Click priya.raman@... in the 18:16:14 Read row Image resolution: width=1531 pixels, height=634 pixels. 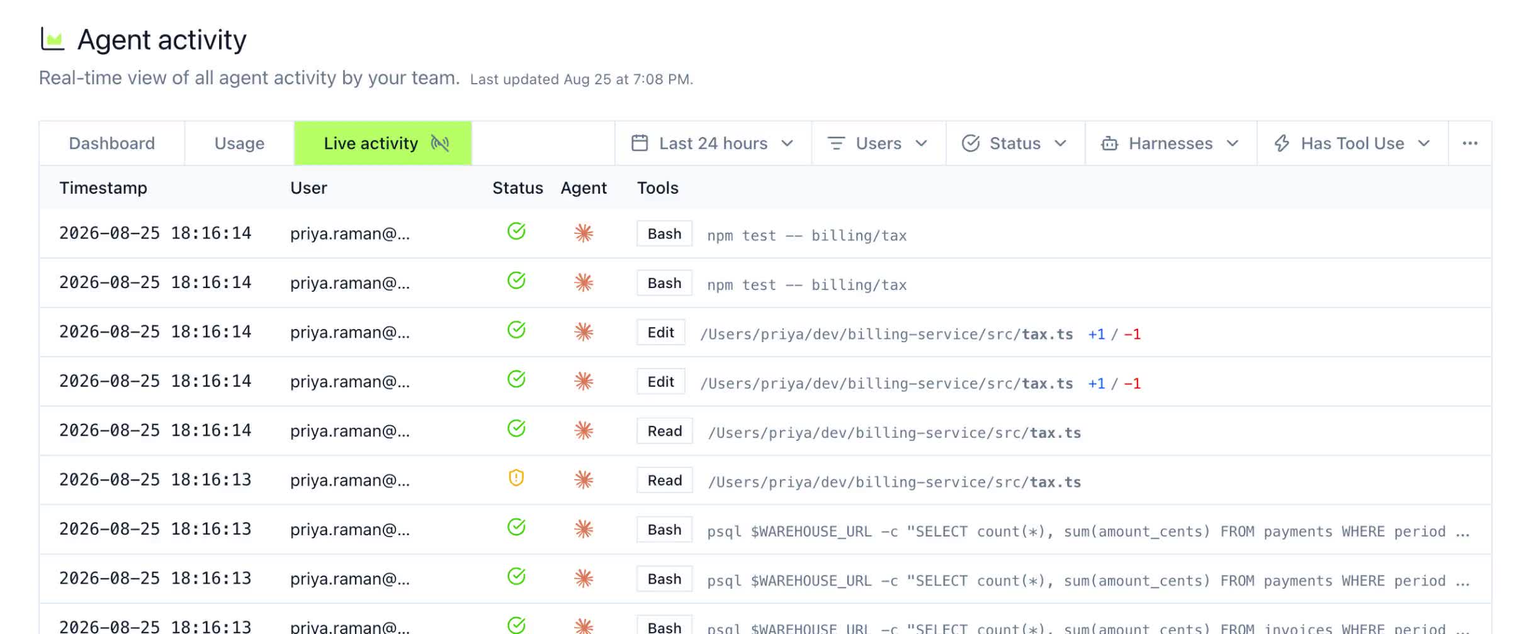[350, 431]
